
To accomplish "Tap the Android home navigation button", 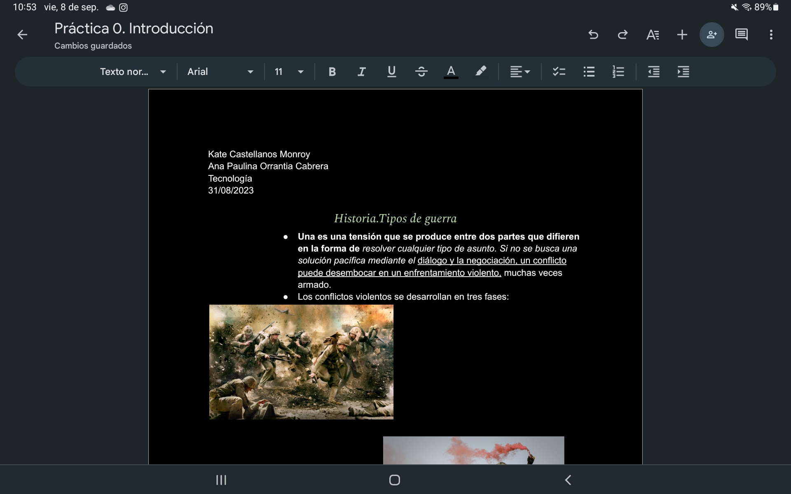I will (394, 480).
